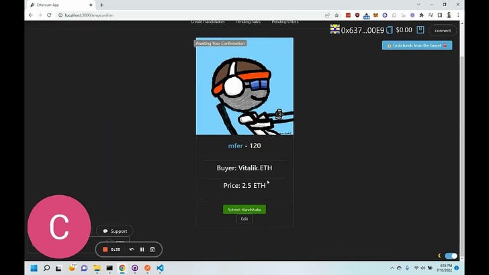The width and height of the screenshot is (489, 275).
Task: Open Windows taskbar search
Action: pos(46,268)
